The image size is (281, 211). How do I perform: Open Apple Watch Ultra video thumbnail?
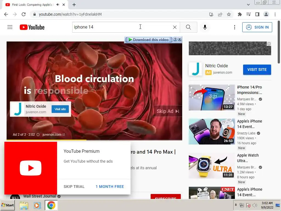(x=212, y=166)
